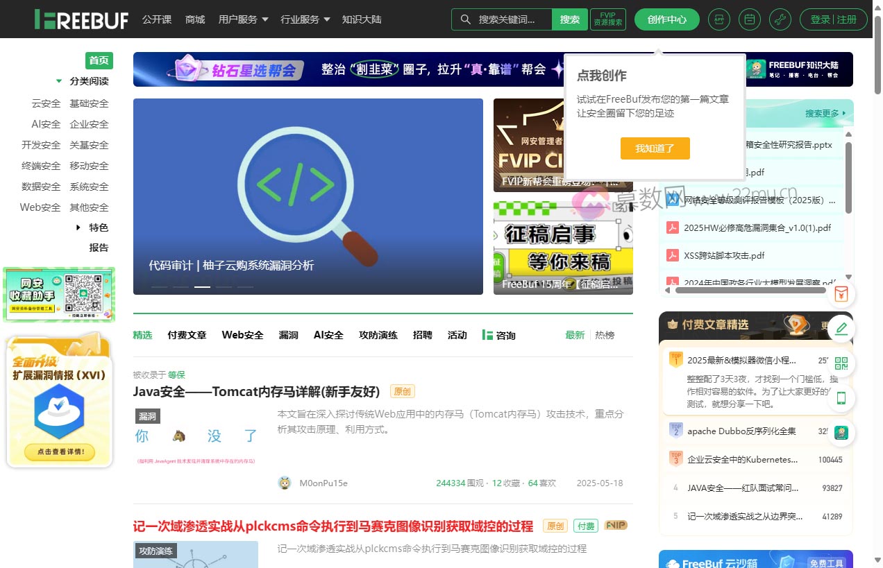
Task: Open the Tomcat内存马详解 article title
Action: pyautogui.click(x=256, y=392)
